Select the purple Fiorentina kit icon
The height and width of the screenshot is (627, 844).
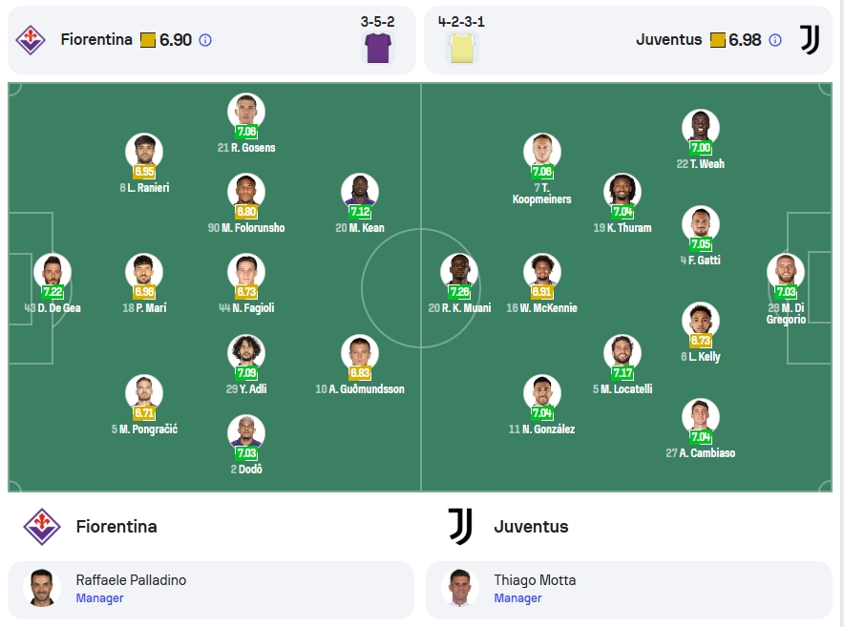pos(378,48)
